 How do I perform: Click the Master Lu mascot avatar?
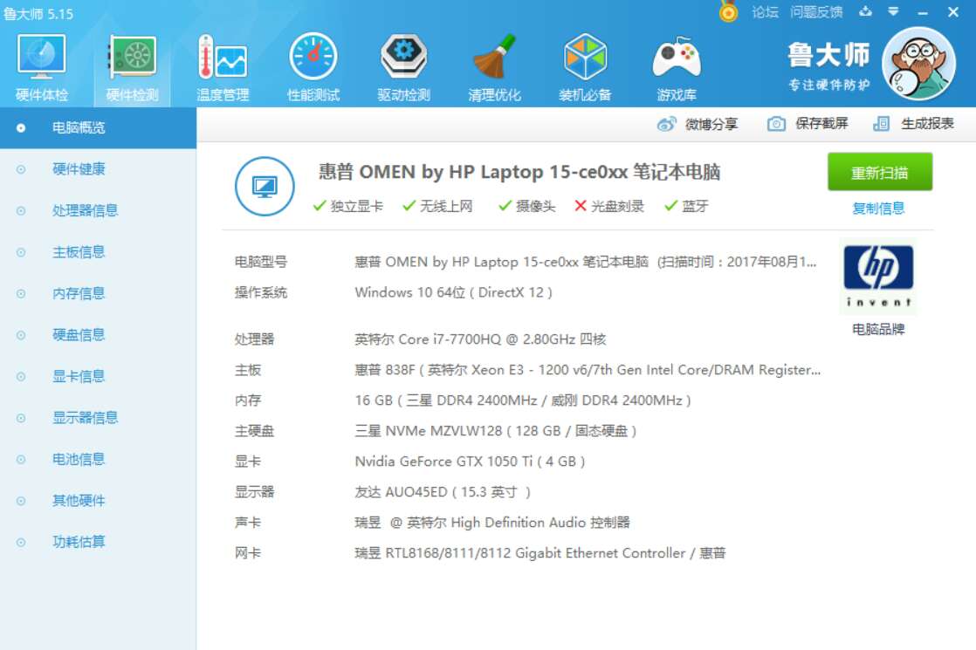[918, 64]
